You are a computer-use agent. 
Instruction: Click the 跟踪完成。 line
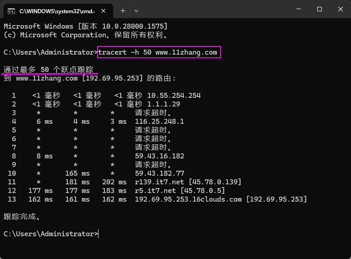click(22, 217)
